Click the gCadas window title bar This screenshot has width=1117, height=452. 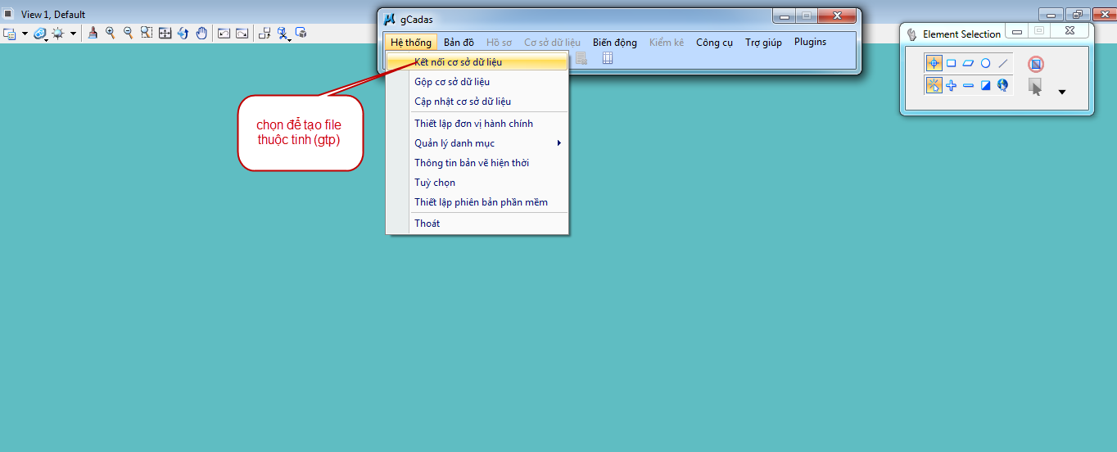point(573,19)
